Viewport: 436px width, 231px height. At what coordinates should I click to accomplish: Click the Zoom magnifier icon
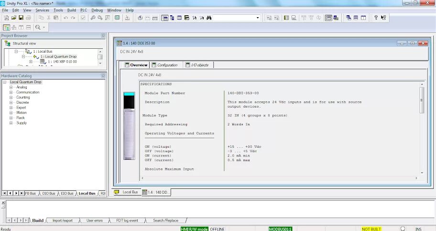tap(38, 27)
